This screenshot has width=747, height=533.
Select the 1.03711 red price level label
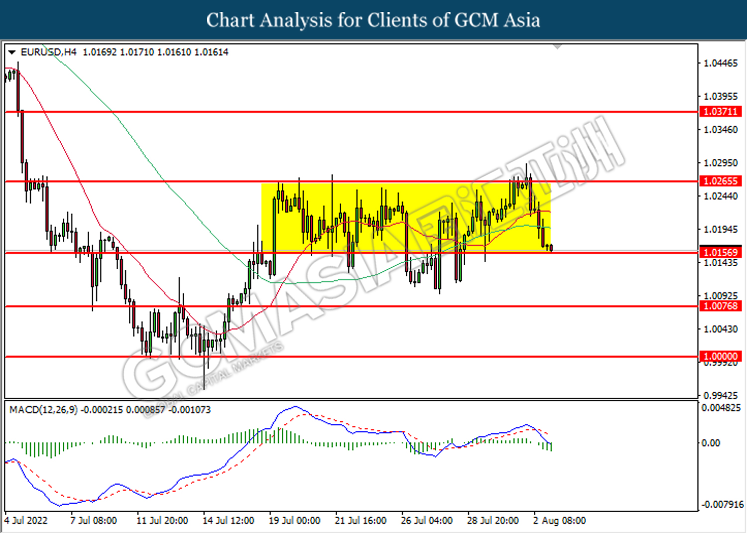[720, 111]
